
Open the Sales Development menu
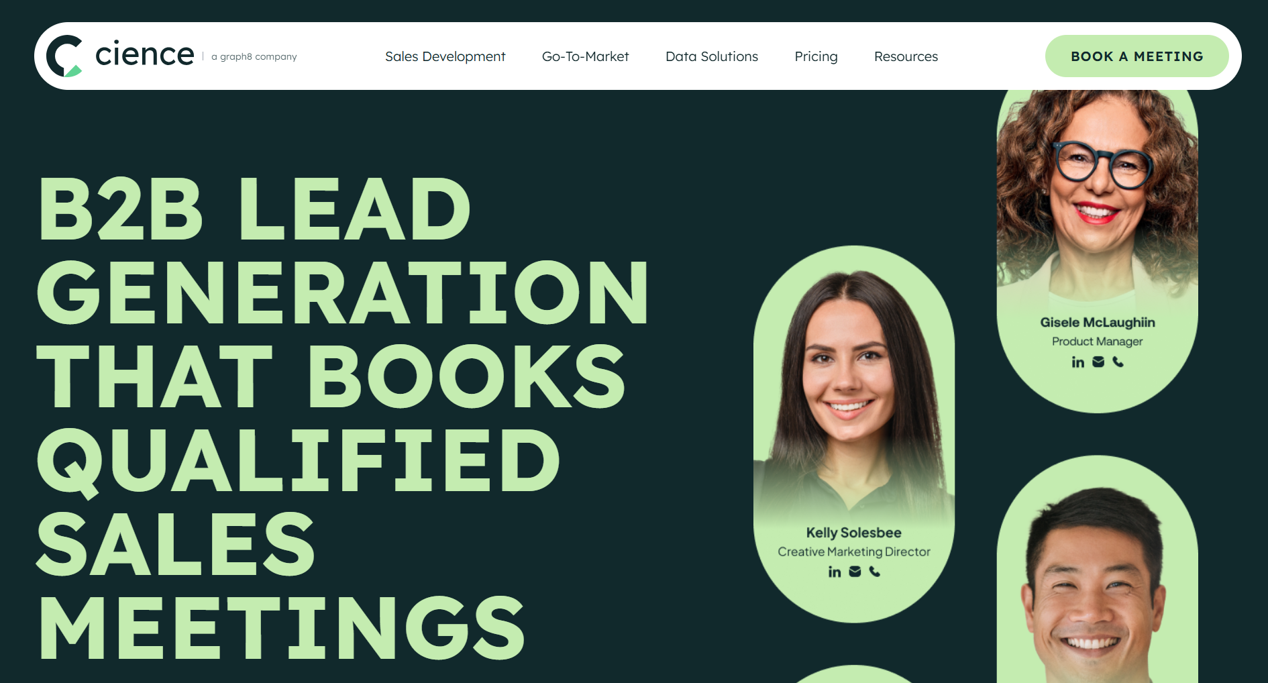[445, 56]
